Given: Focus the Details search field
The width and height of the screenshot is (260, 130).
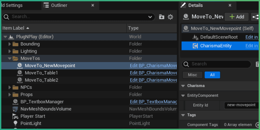Looking at the screenshot, I should tap(216, 64).
